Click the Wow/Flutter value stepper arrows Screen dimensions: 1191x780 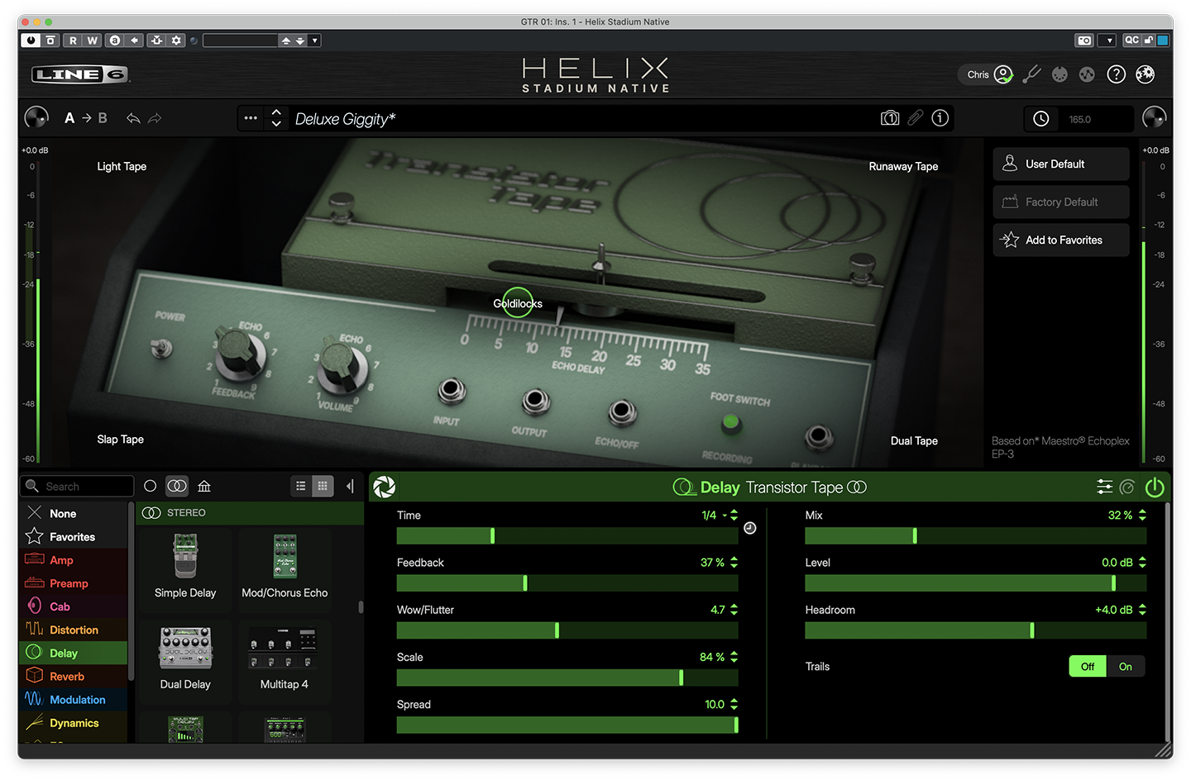pos(734,610)
